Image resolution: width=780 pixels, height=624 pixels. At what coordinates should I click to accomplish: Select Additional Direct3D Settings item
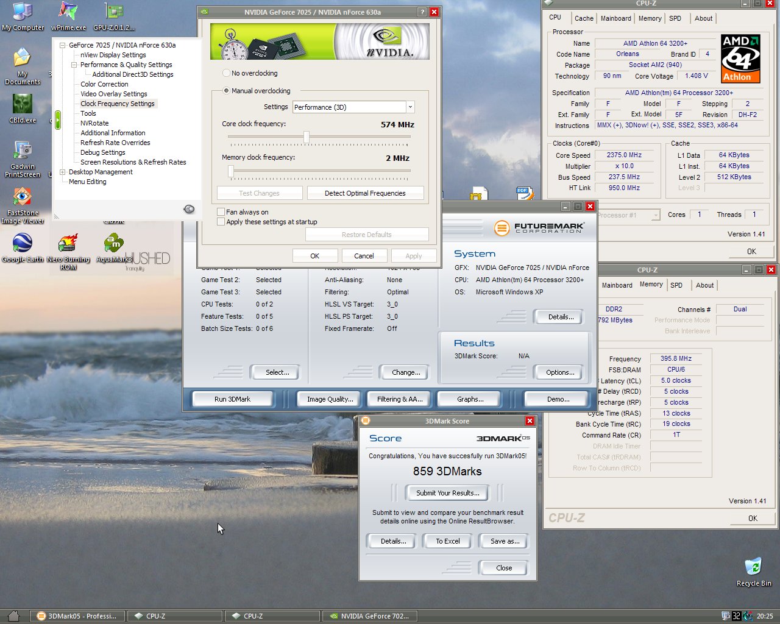pyautogui.click(x=133, y=74)
